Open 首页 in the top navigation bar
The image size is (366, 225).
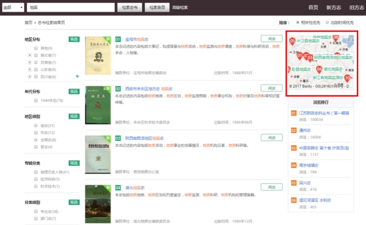[313, 7]
